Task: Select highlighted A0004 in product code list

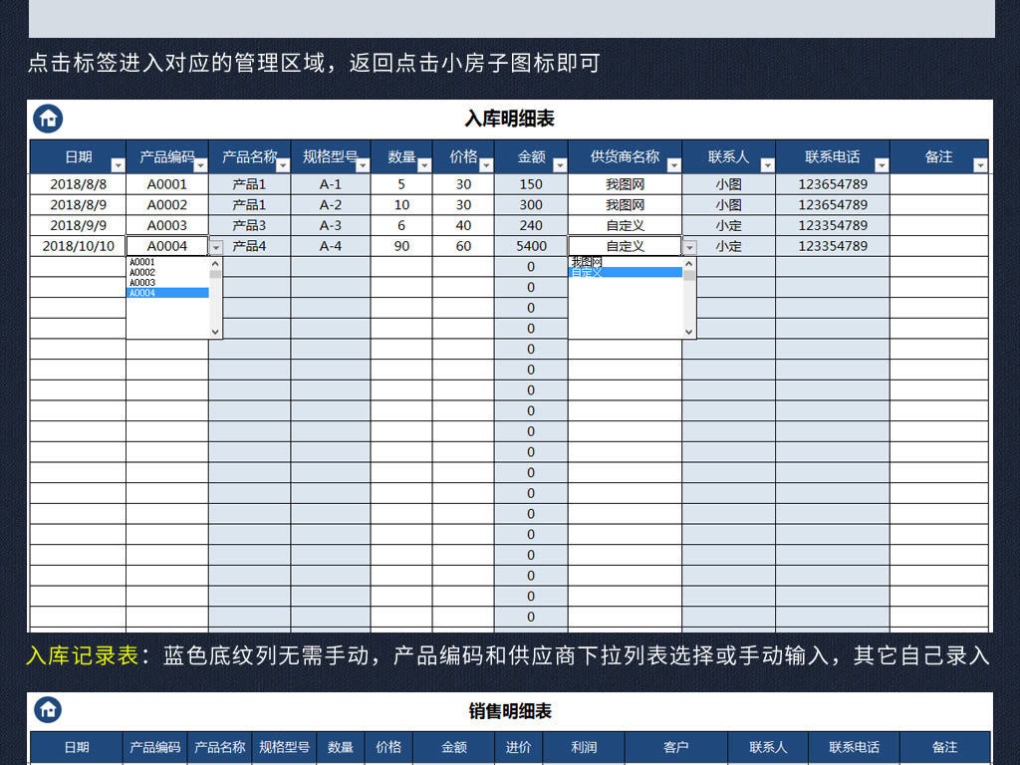Action: coord(167,294)
